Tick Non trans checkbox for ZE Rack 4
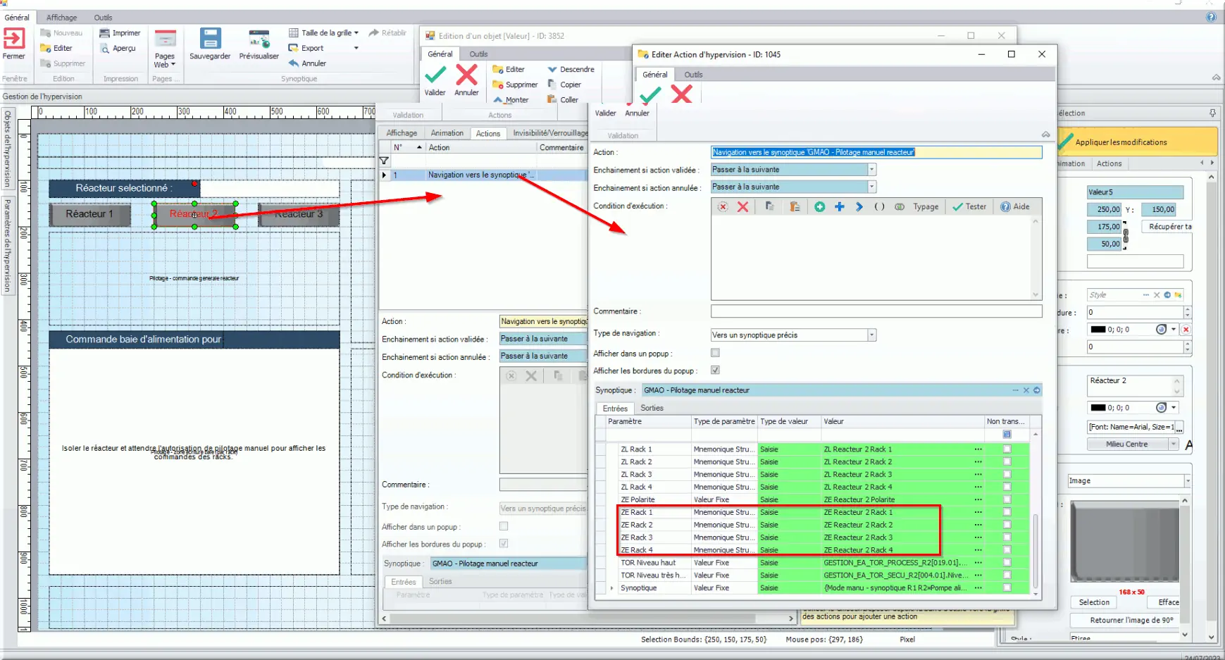This screenshot has width=1225, height=660. click(1007, 550)
